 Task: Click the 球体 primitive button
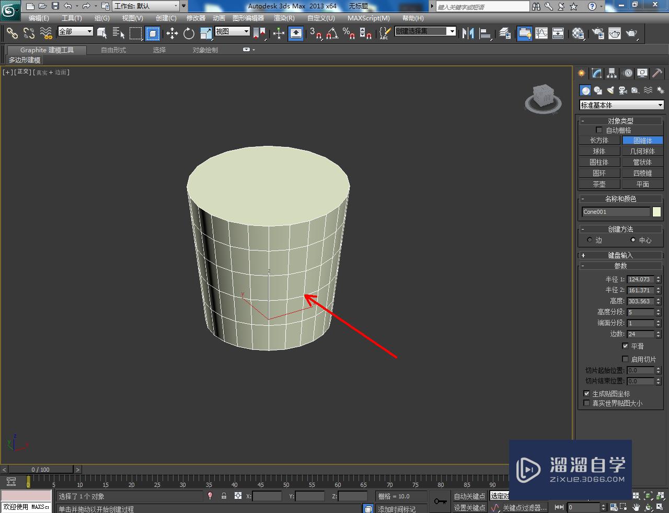click(x=599, y=151)
